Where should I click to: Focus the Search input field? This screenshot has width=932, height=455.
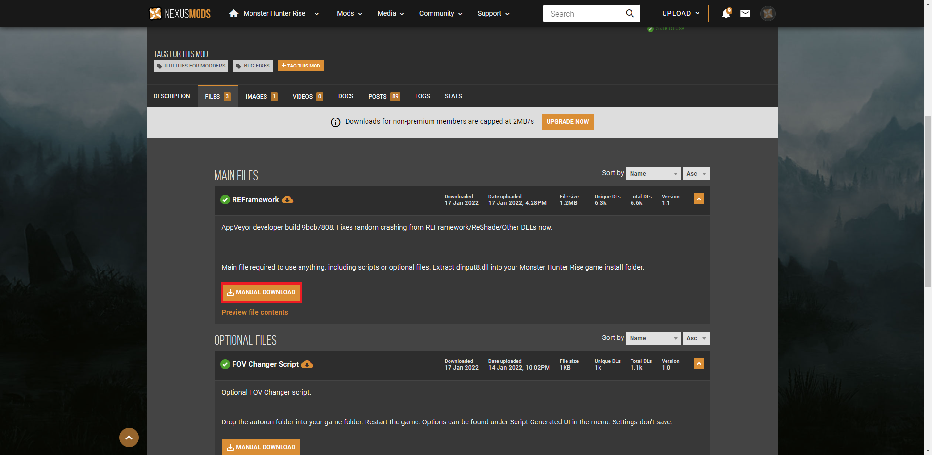tap(585, 14)
